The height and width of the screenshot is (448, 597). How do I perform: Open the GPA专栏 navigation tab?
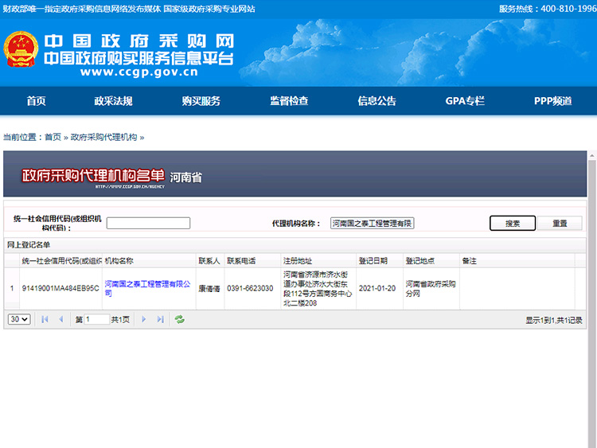(465, 101)
